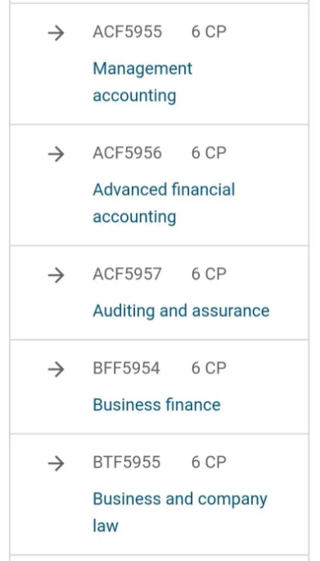Click the 6 CP label for ACF5955

pyautogui.click(x=209, y=32)
